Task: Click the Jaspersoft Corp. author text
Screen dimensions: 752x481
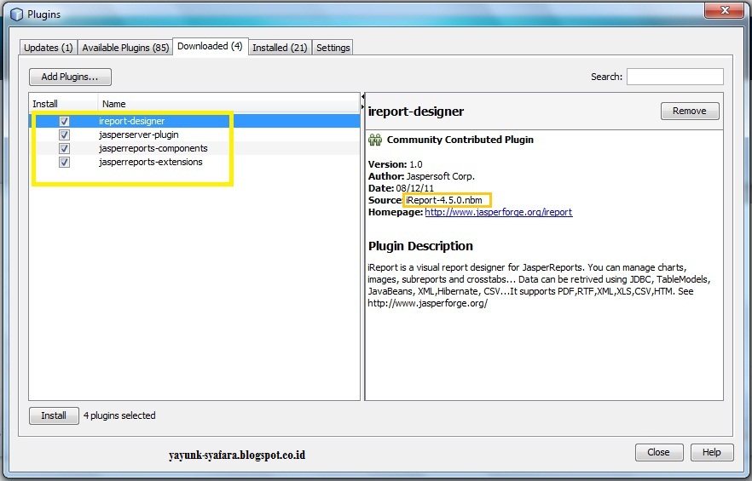Action: pyautogui.click(x=441, y=176)
